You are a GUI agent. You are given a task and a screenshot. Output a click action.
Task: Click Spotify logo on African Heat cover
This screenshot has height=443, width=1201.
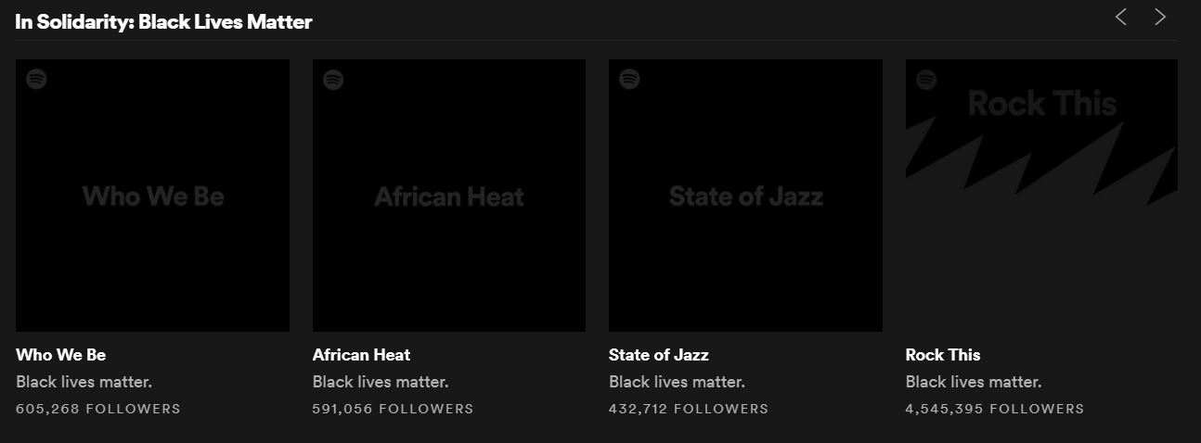click(x=333, y=80)
